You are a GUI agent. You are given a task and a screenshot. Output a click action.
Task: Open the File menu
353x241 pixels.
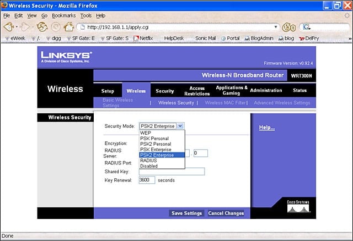click(x=7, y=15)
